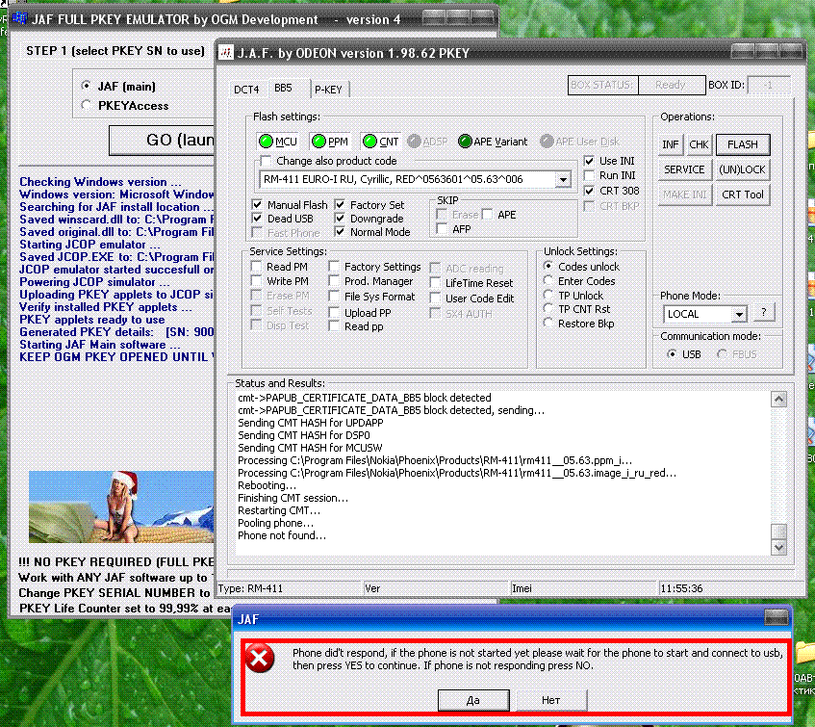Click the 11:55:36 time in status bar
815x727 pixels.
point(681,588)
